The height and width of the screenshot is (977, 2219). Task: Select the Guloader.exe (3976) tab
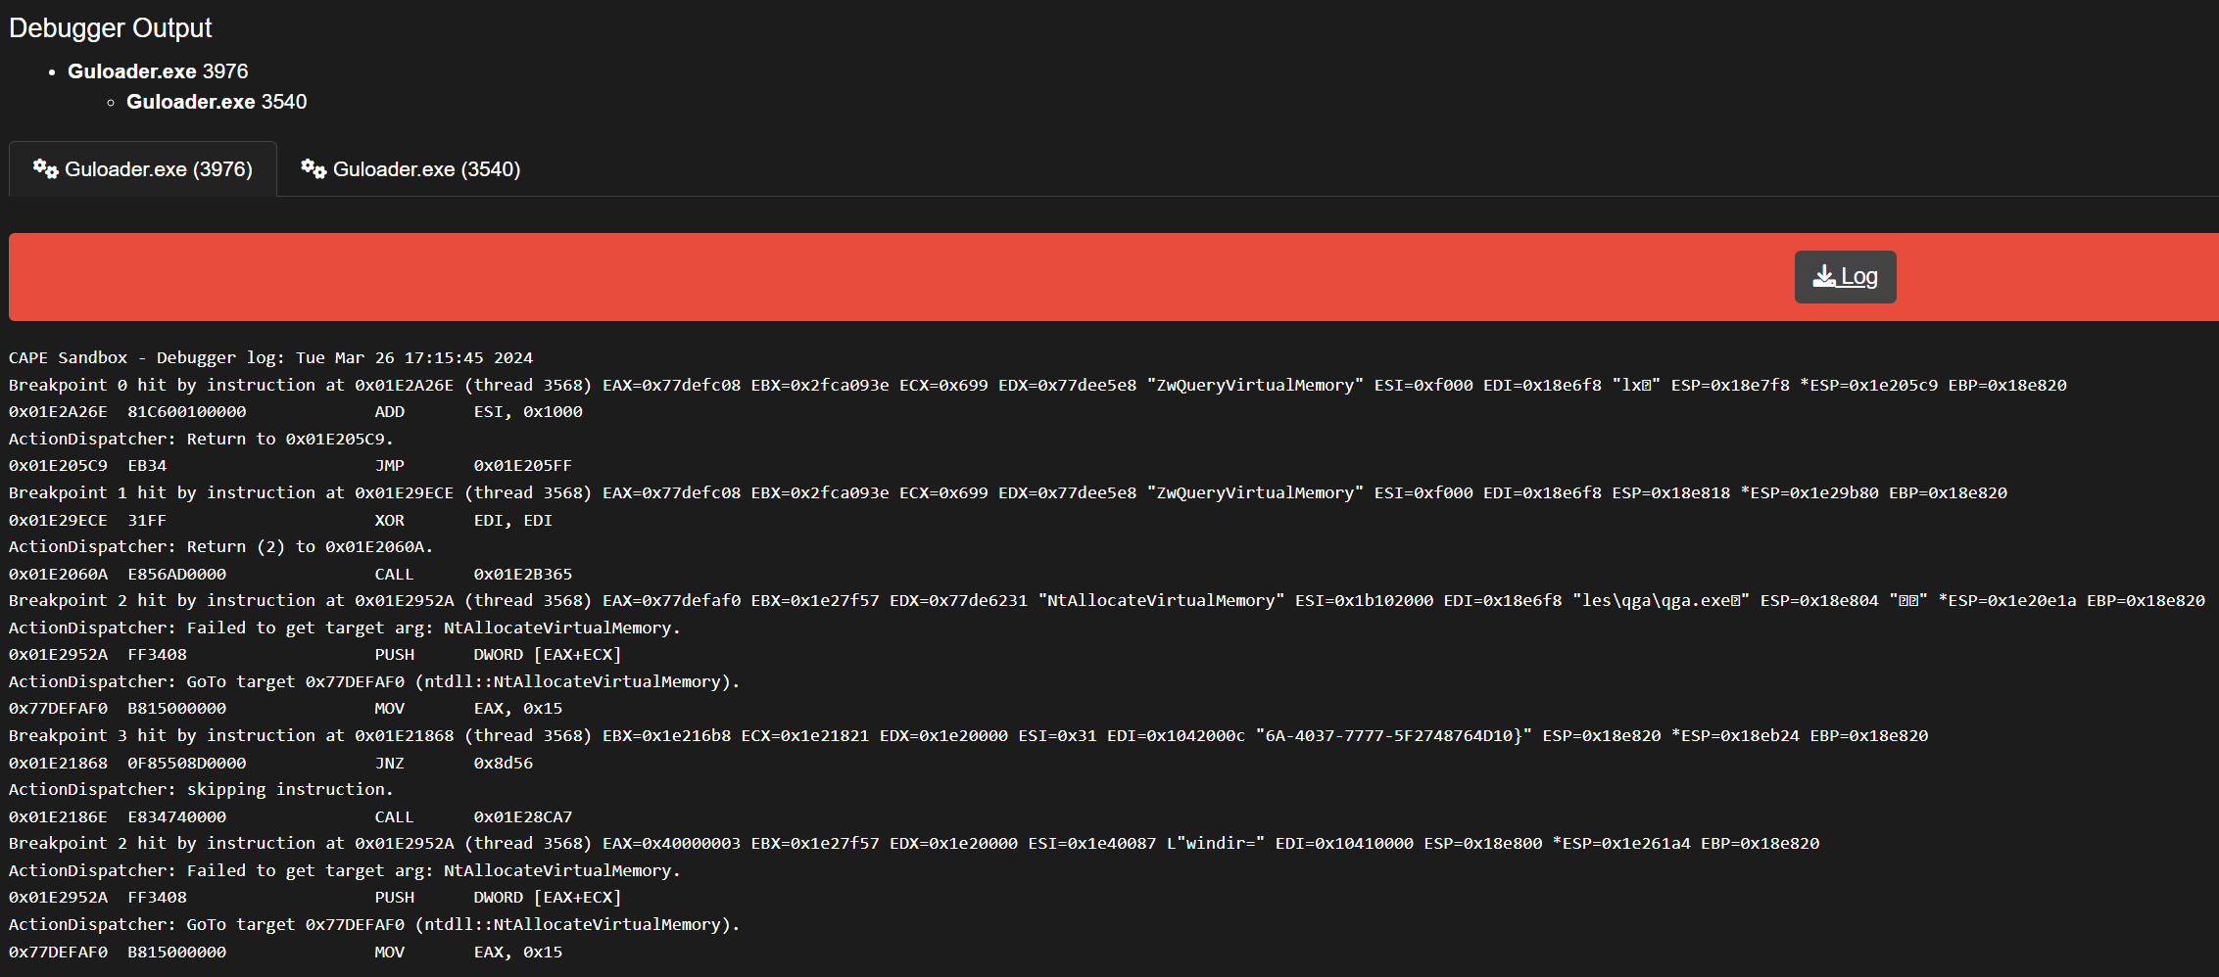[144, 169]
